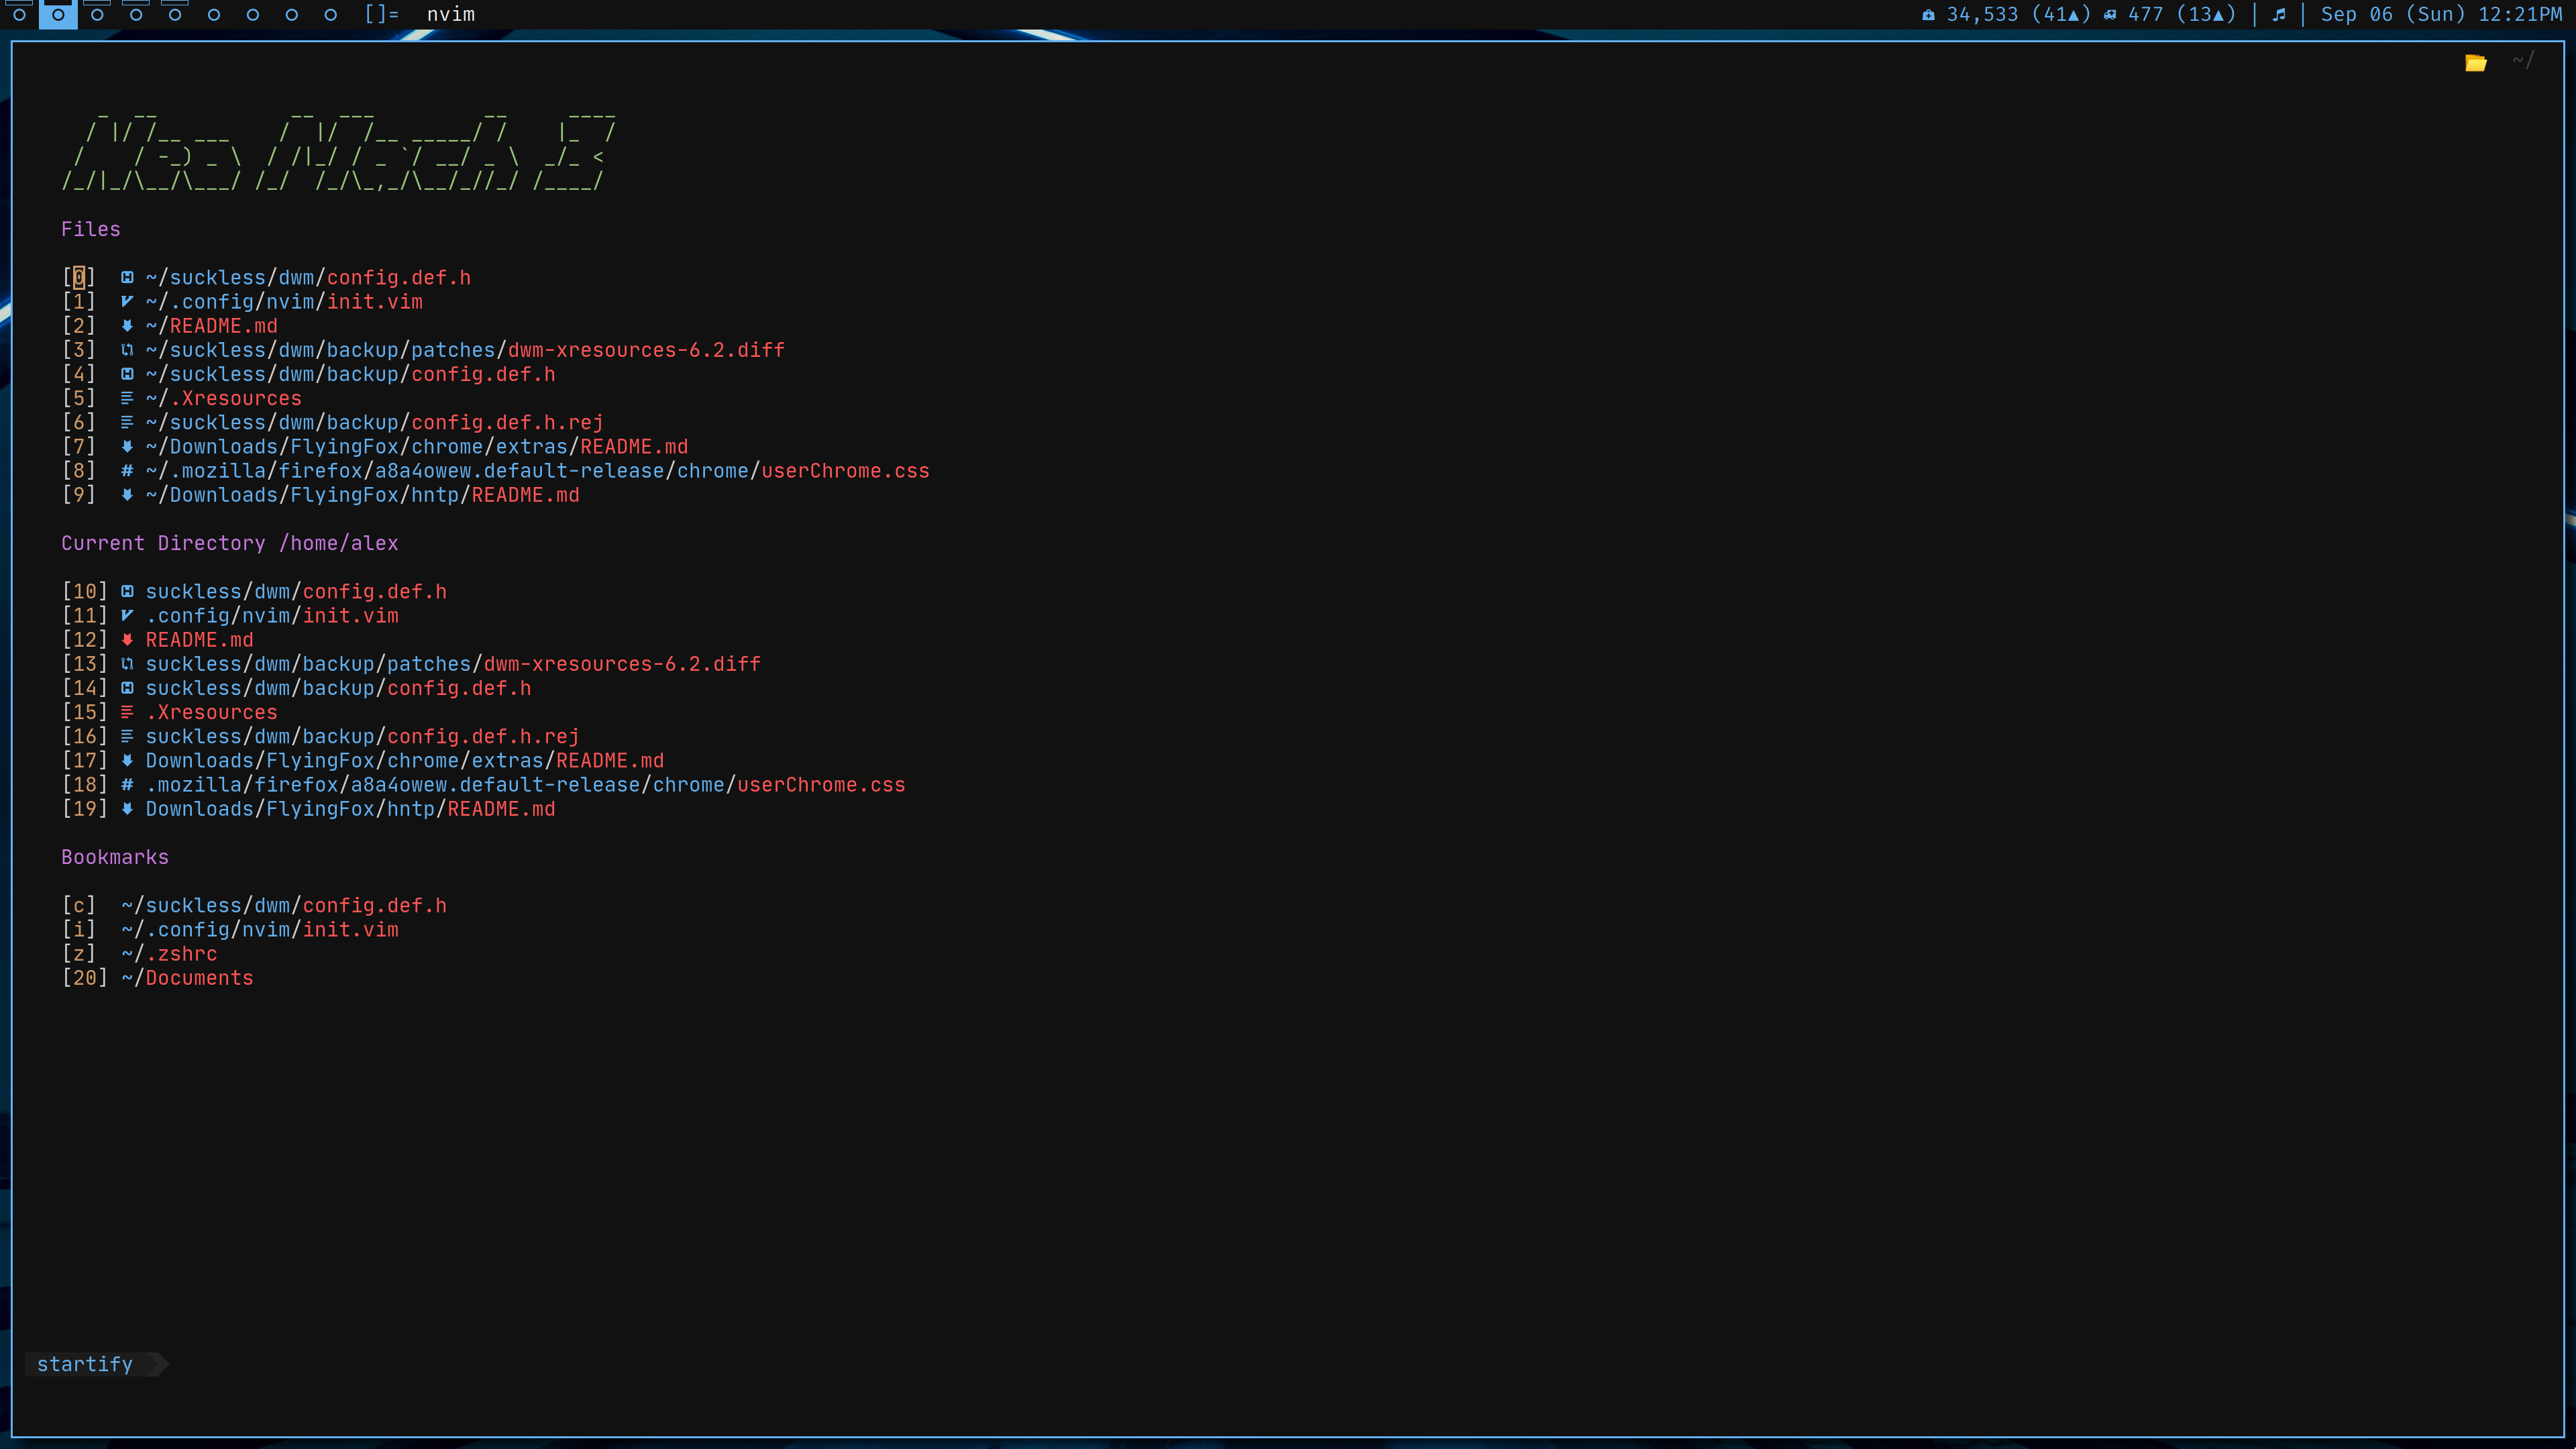The height and width of the screenshot is (1449, 2576).
Task: Click the music note status icon
Action: point(2279,15)
